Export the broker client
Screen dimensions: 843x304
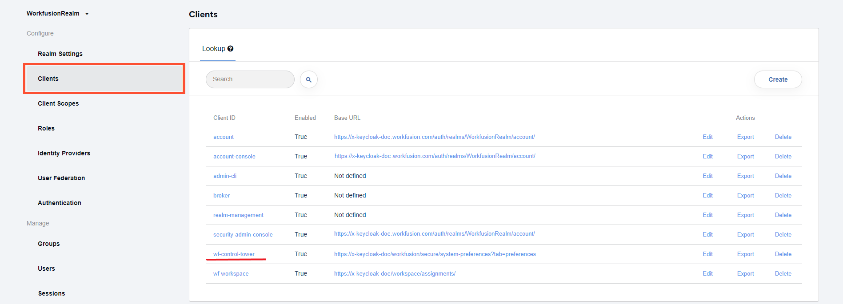(745, 196)
